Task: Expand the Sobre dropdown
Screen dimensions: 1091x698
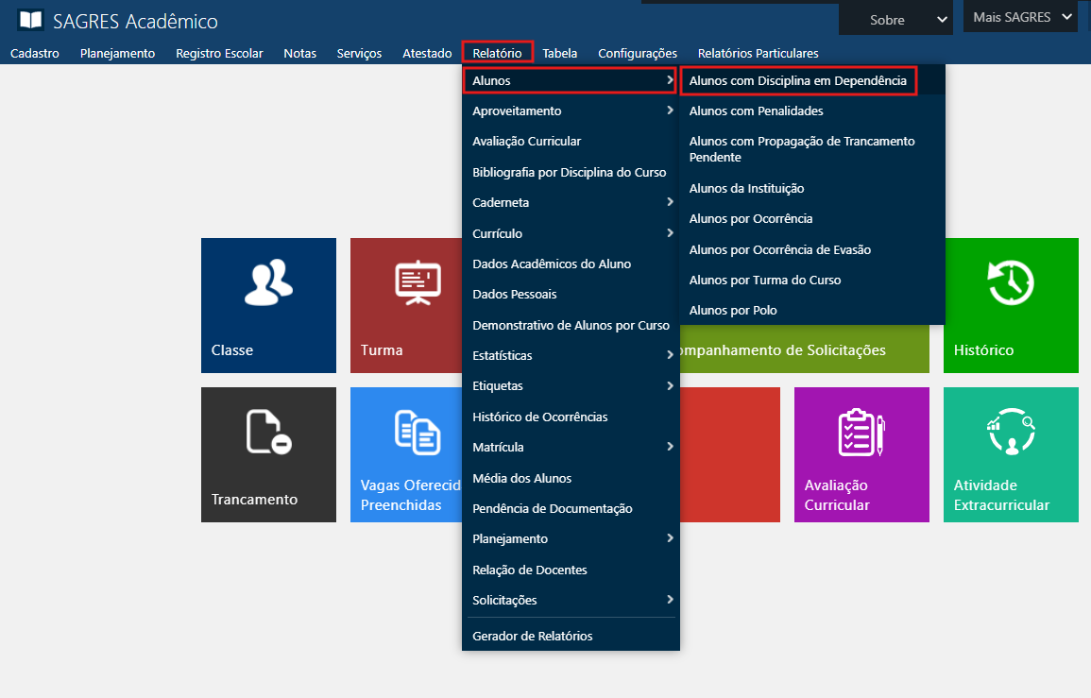Action: pyautogui.click(x=895, y=20)
